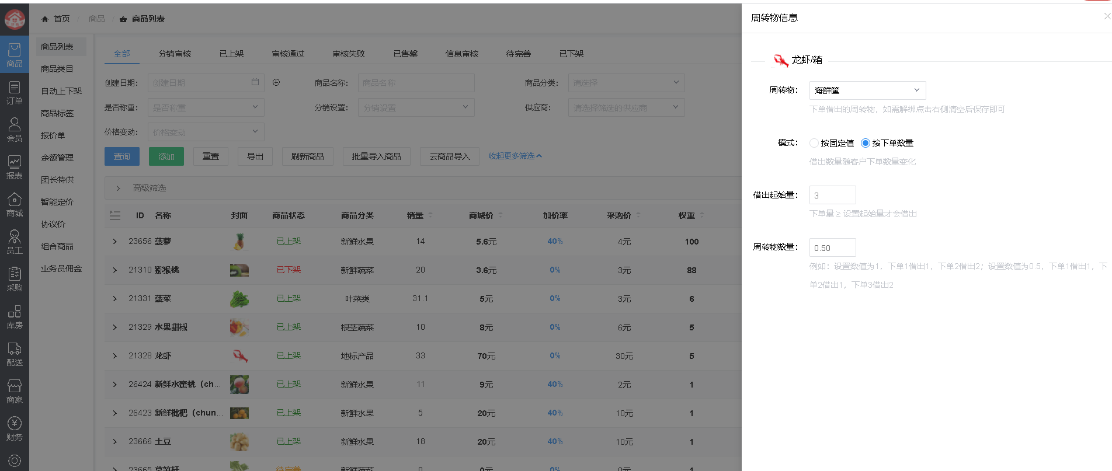Open the 配送 section in the sidebar
This screenshot has height=471, width=1112.
coord(15,354)
